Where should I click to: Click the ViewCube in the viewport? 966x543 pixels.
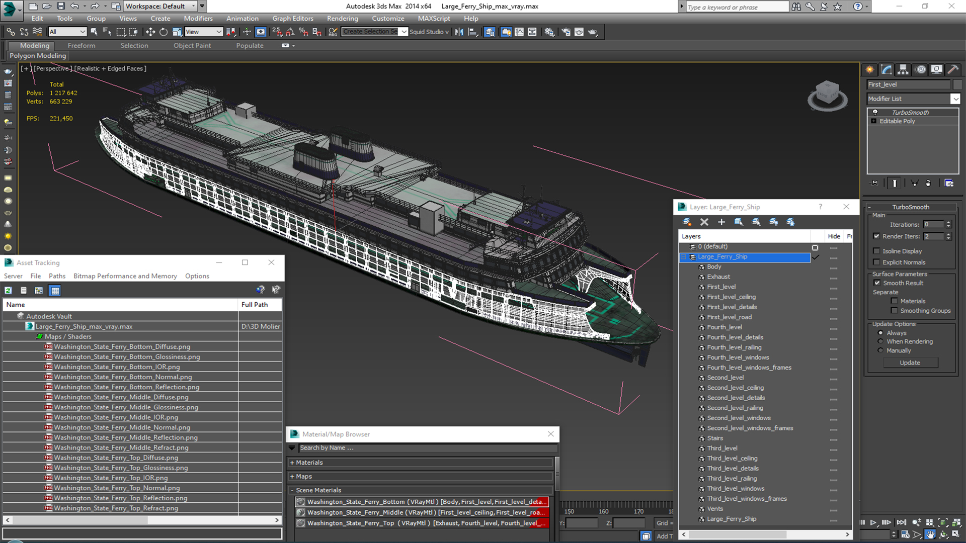827,95
